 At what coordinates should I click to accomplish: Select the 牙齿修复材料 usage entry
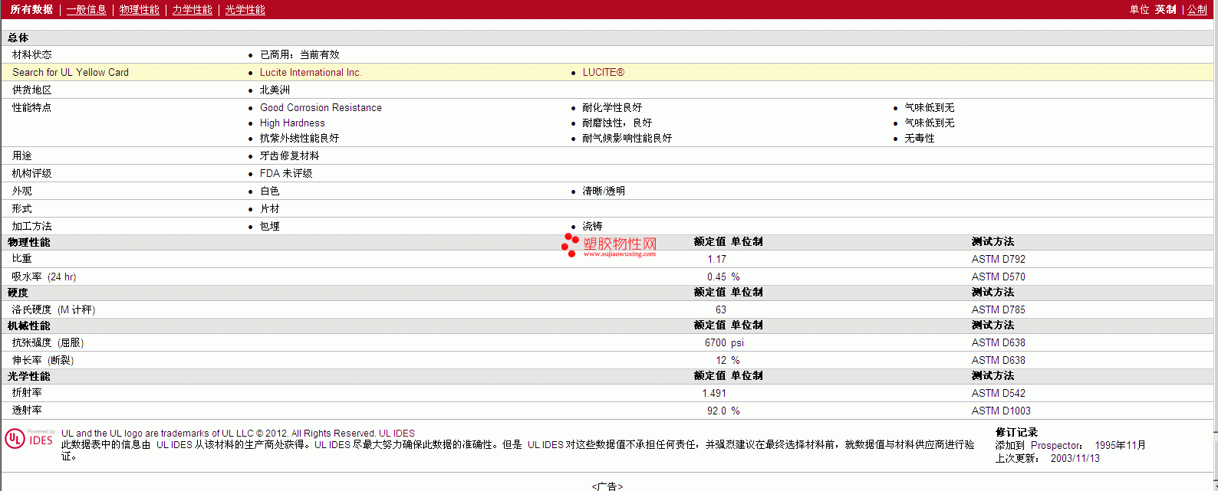coord(290,155)
